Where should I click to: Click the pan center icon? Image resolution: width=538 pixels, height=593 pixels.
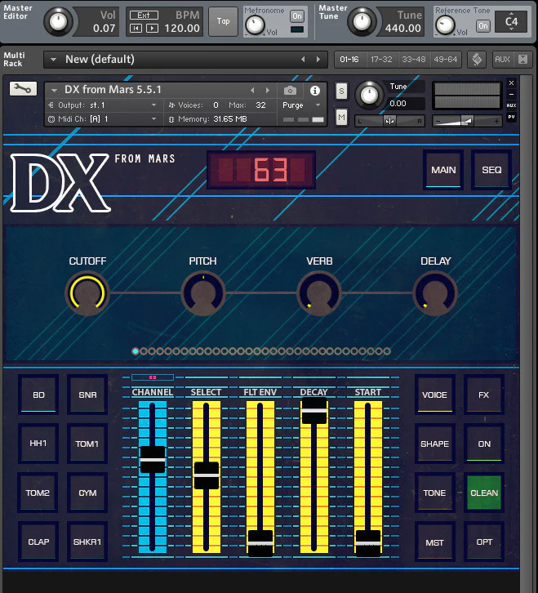389,121
